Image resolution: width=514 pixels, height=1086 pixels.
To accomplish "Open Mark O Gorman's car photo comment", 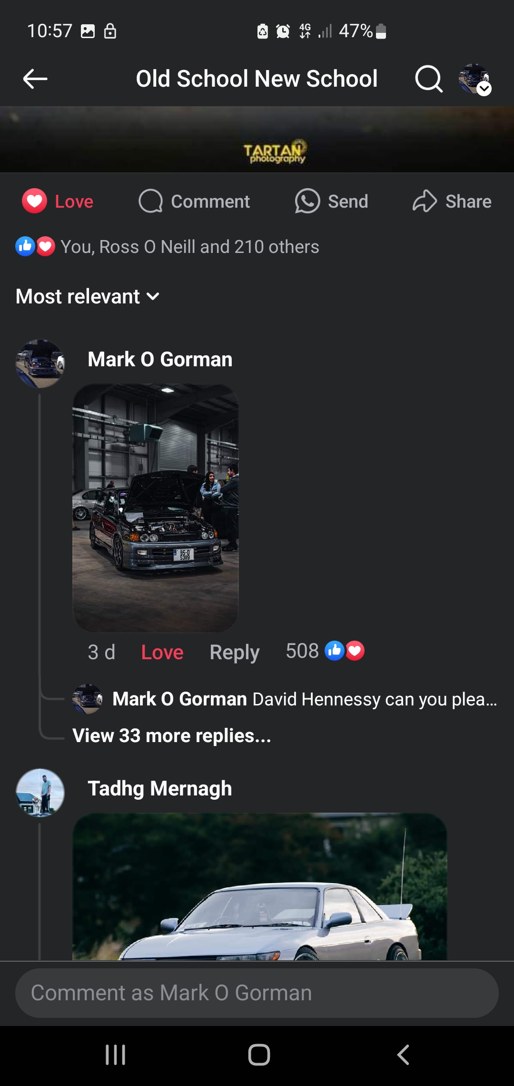I will [155, 508].
